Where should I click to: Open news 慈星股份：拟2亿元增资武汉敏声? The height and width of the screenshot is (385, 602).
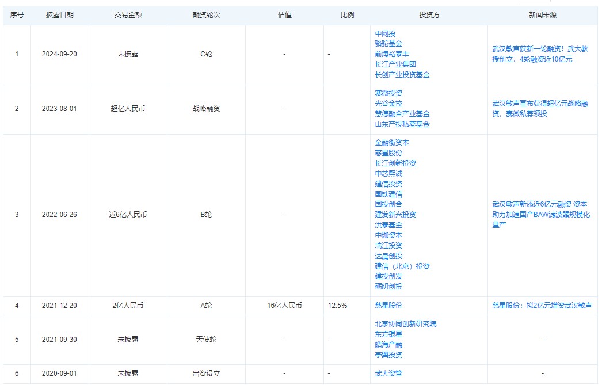coord(542,306)
